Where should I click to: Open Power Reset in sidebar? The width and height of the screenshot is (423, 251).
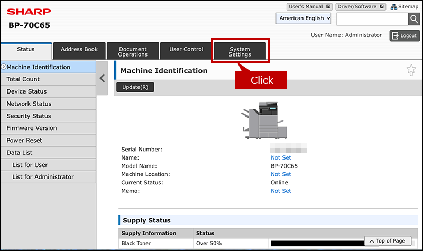tap(48, 141)
